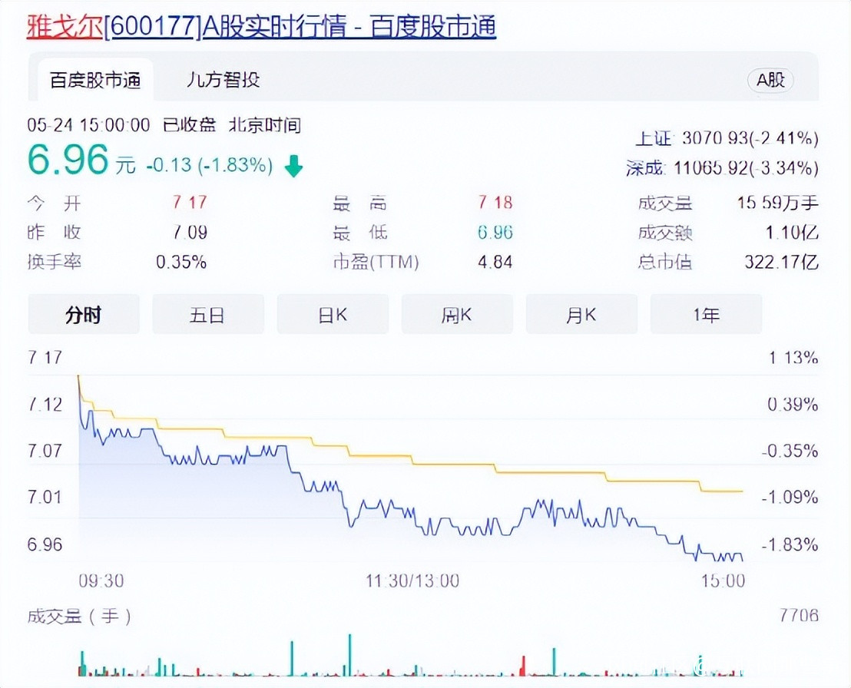The width and height of the screenshot is (851, 688).
Task: Click the 成交额 value 1.10亿
Action: 792,233
